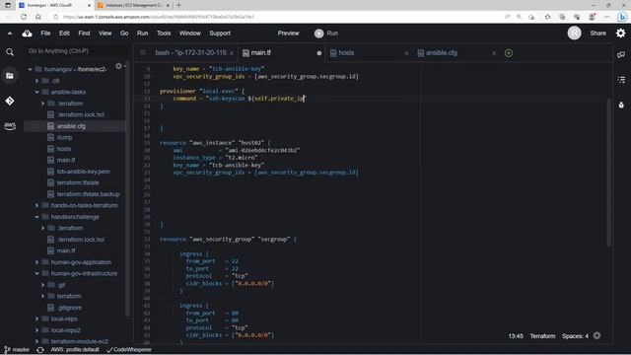Image resolution: width=631 pixels, height=355 pixels.
Task: Open tcb-ansible-key.pem in file tree
Action: 83,172
